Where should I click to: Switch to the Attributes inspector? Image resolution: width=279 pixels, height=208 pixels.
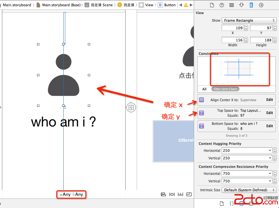click(x=241, y=5)
